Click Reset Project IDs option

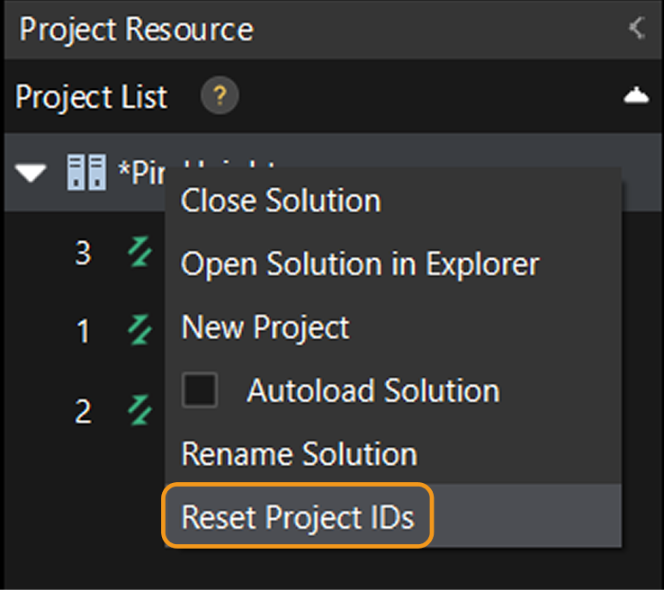[298, 517]
